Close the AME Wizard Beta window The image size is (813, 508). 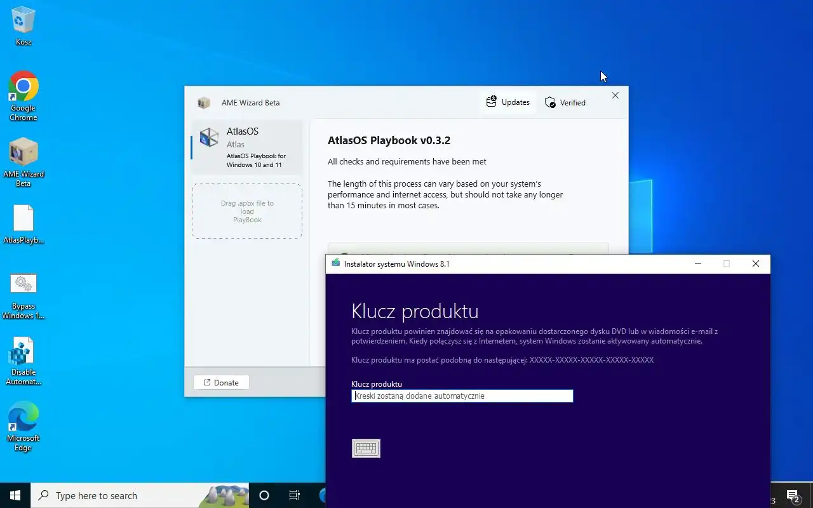point(615,95)
